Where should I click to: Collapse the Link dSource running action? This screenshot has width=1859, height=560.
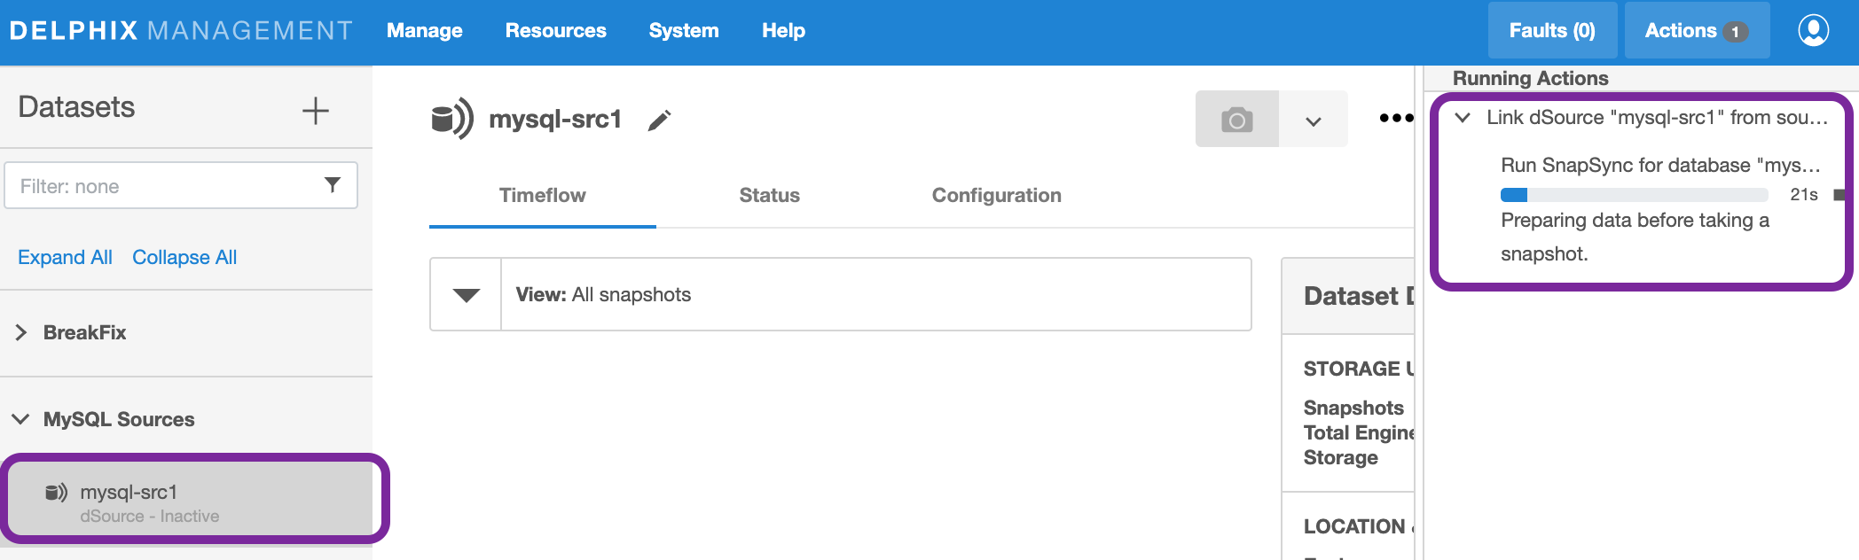(x=1463, y=118)
